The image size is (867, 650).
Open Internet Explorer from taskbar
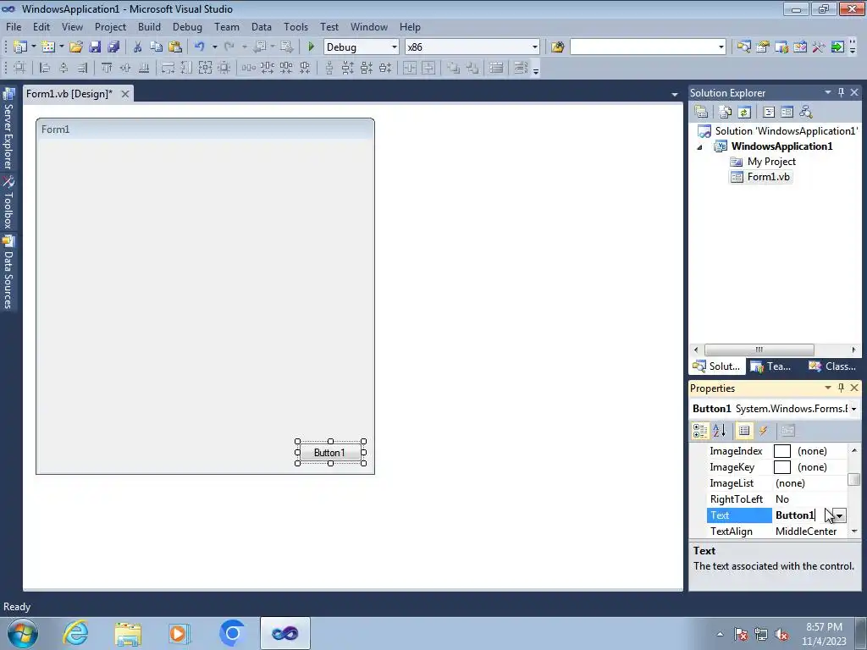tap(75, 633)
